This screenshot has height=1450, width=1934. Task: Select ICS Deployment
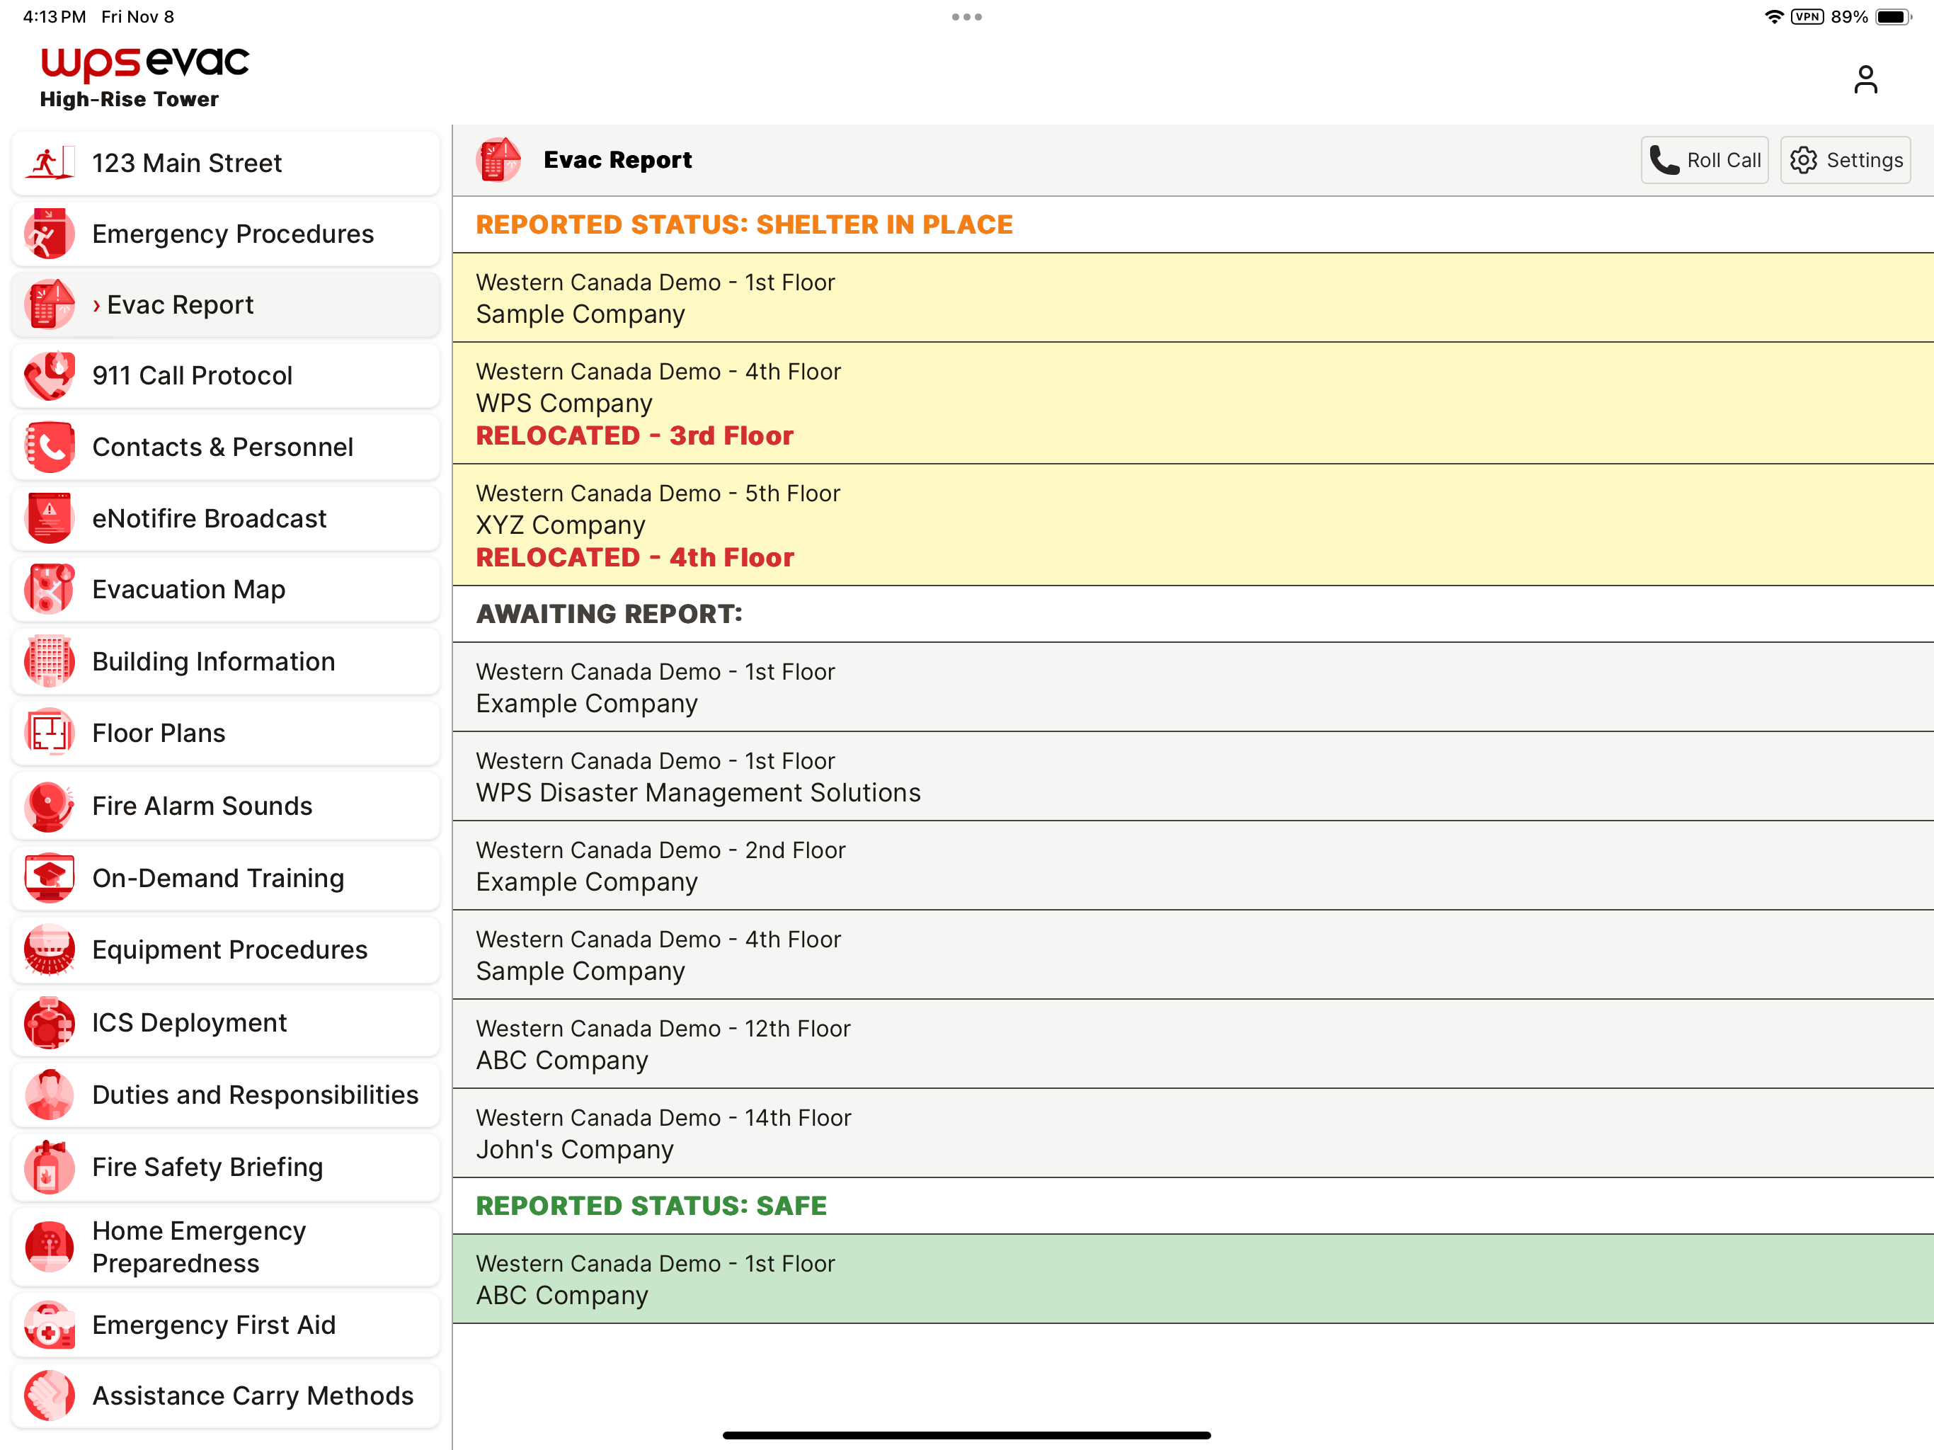tap(226, 1022)
